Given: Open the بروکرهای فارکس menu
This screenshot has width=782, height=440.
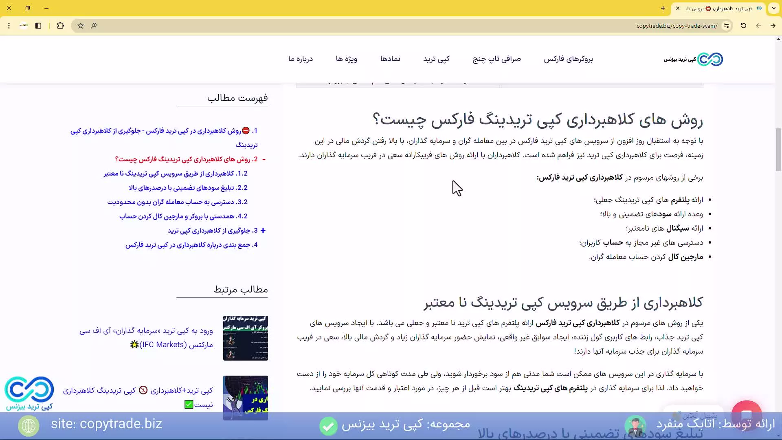Looking at the screenshot, I should point(568,59).
